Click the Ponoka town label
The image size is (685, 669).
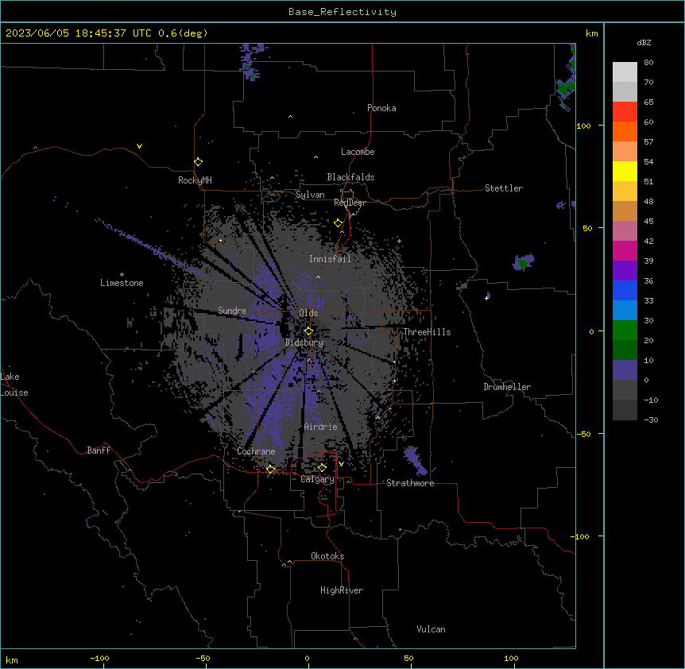coord(381,108)
